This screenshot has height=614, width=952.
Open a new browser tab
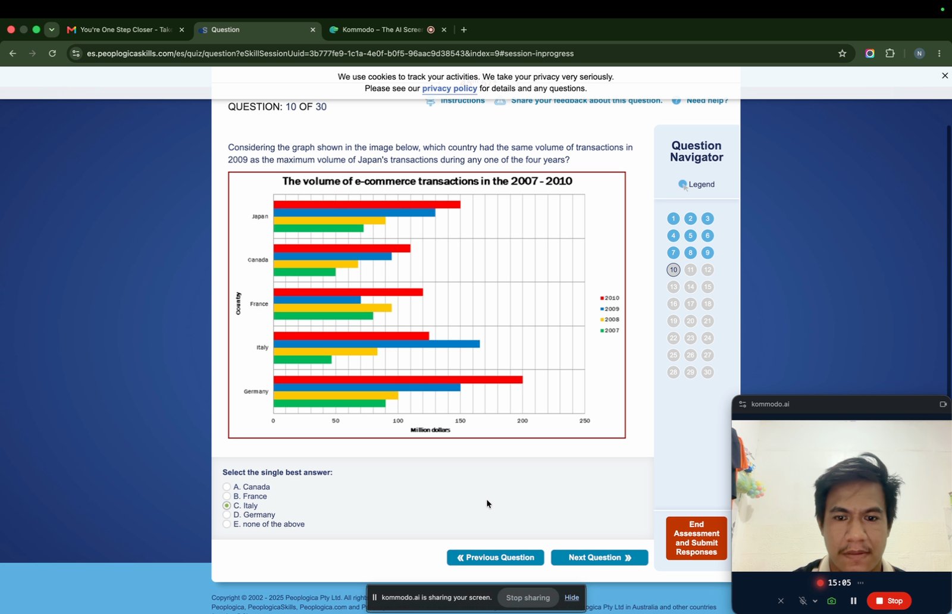tap(464, 30)
